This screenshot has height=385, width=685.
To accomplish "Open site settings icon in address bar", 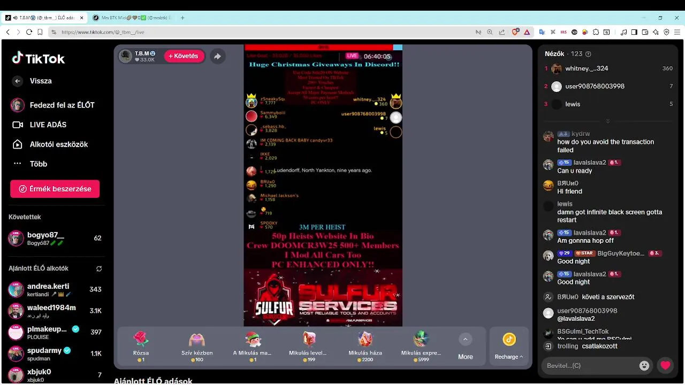I will pyautogui.click(x=54, y=32).
